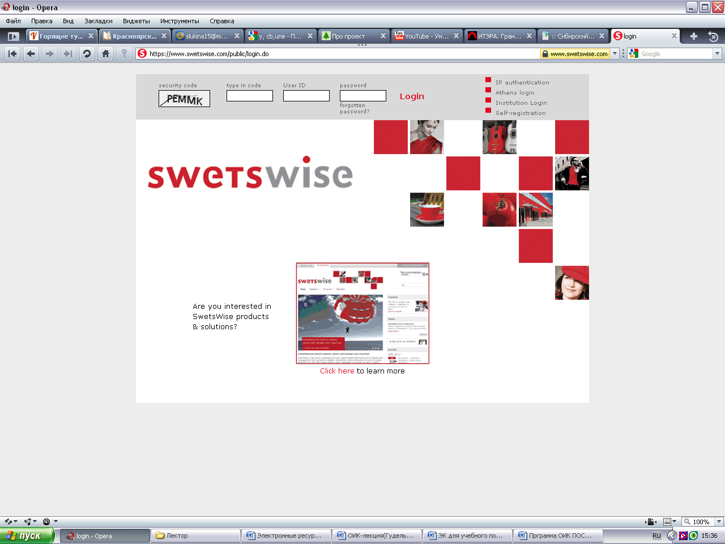Click the Opera Link sync status icon
725x544 pixels.
point(8,521)
